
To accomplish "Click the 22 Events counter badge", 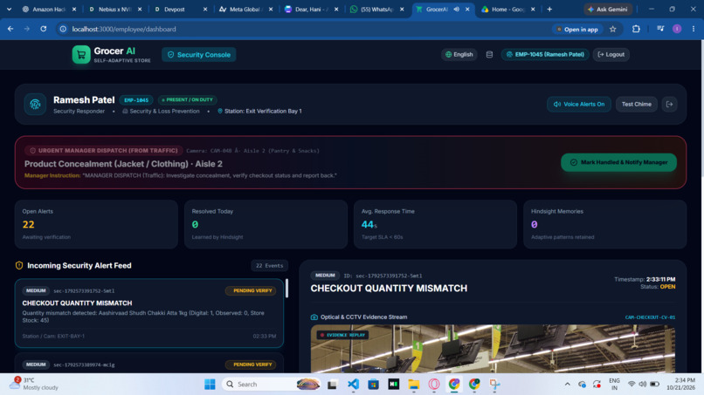I will click(x=269, y=265).
